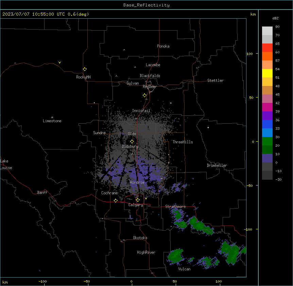Pick the red 60-65 dBZ legend swatch
This screenshot has height=286, width=293.
267,48
